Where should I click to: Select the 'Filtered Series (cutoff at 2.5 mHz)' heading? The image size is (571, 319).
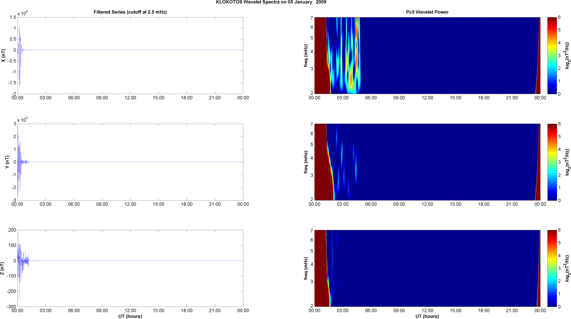pyautogui.click(x=130, y=12)
